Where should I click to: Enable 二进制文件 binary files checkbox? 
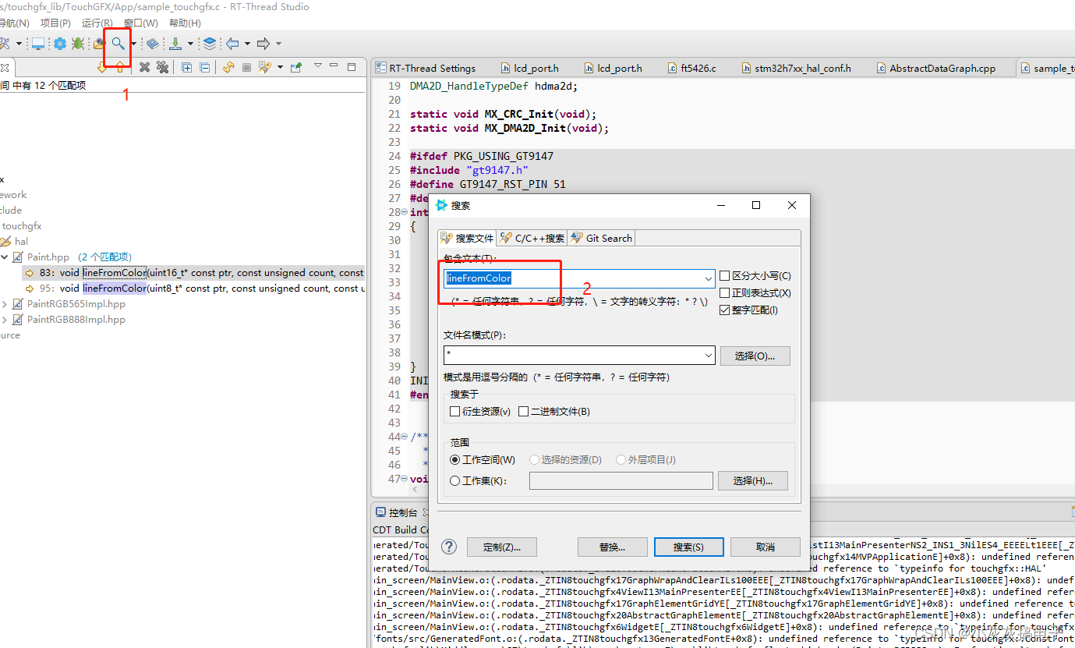pos(524,412)
